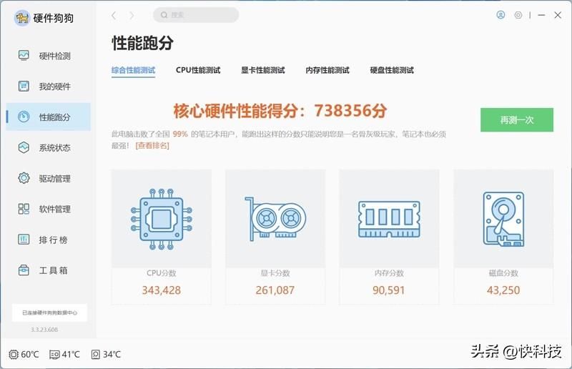Switch to 显卡性能测试 tab
Viewport: 572px width, 369px height.
click(x=263, y=70)
